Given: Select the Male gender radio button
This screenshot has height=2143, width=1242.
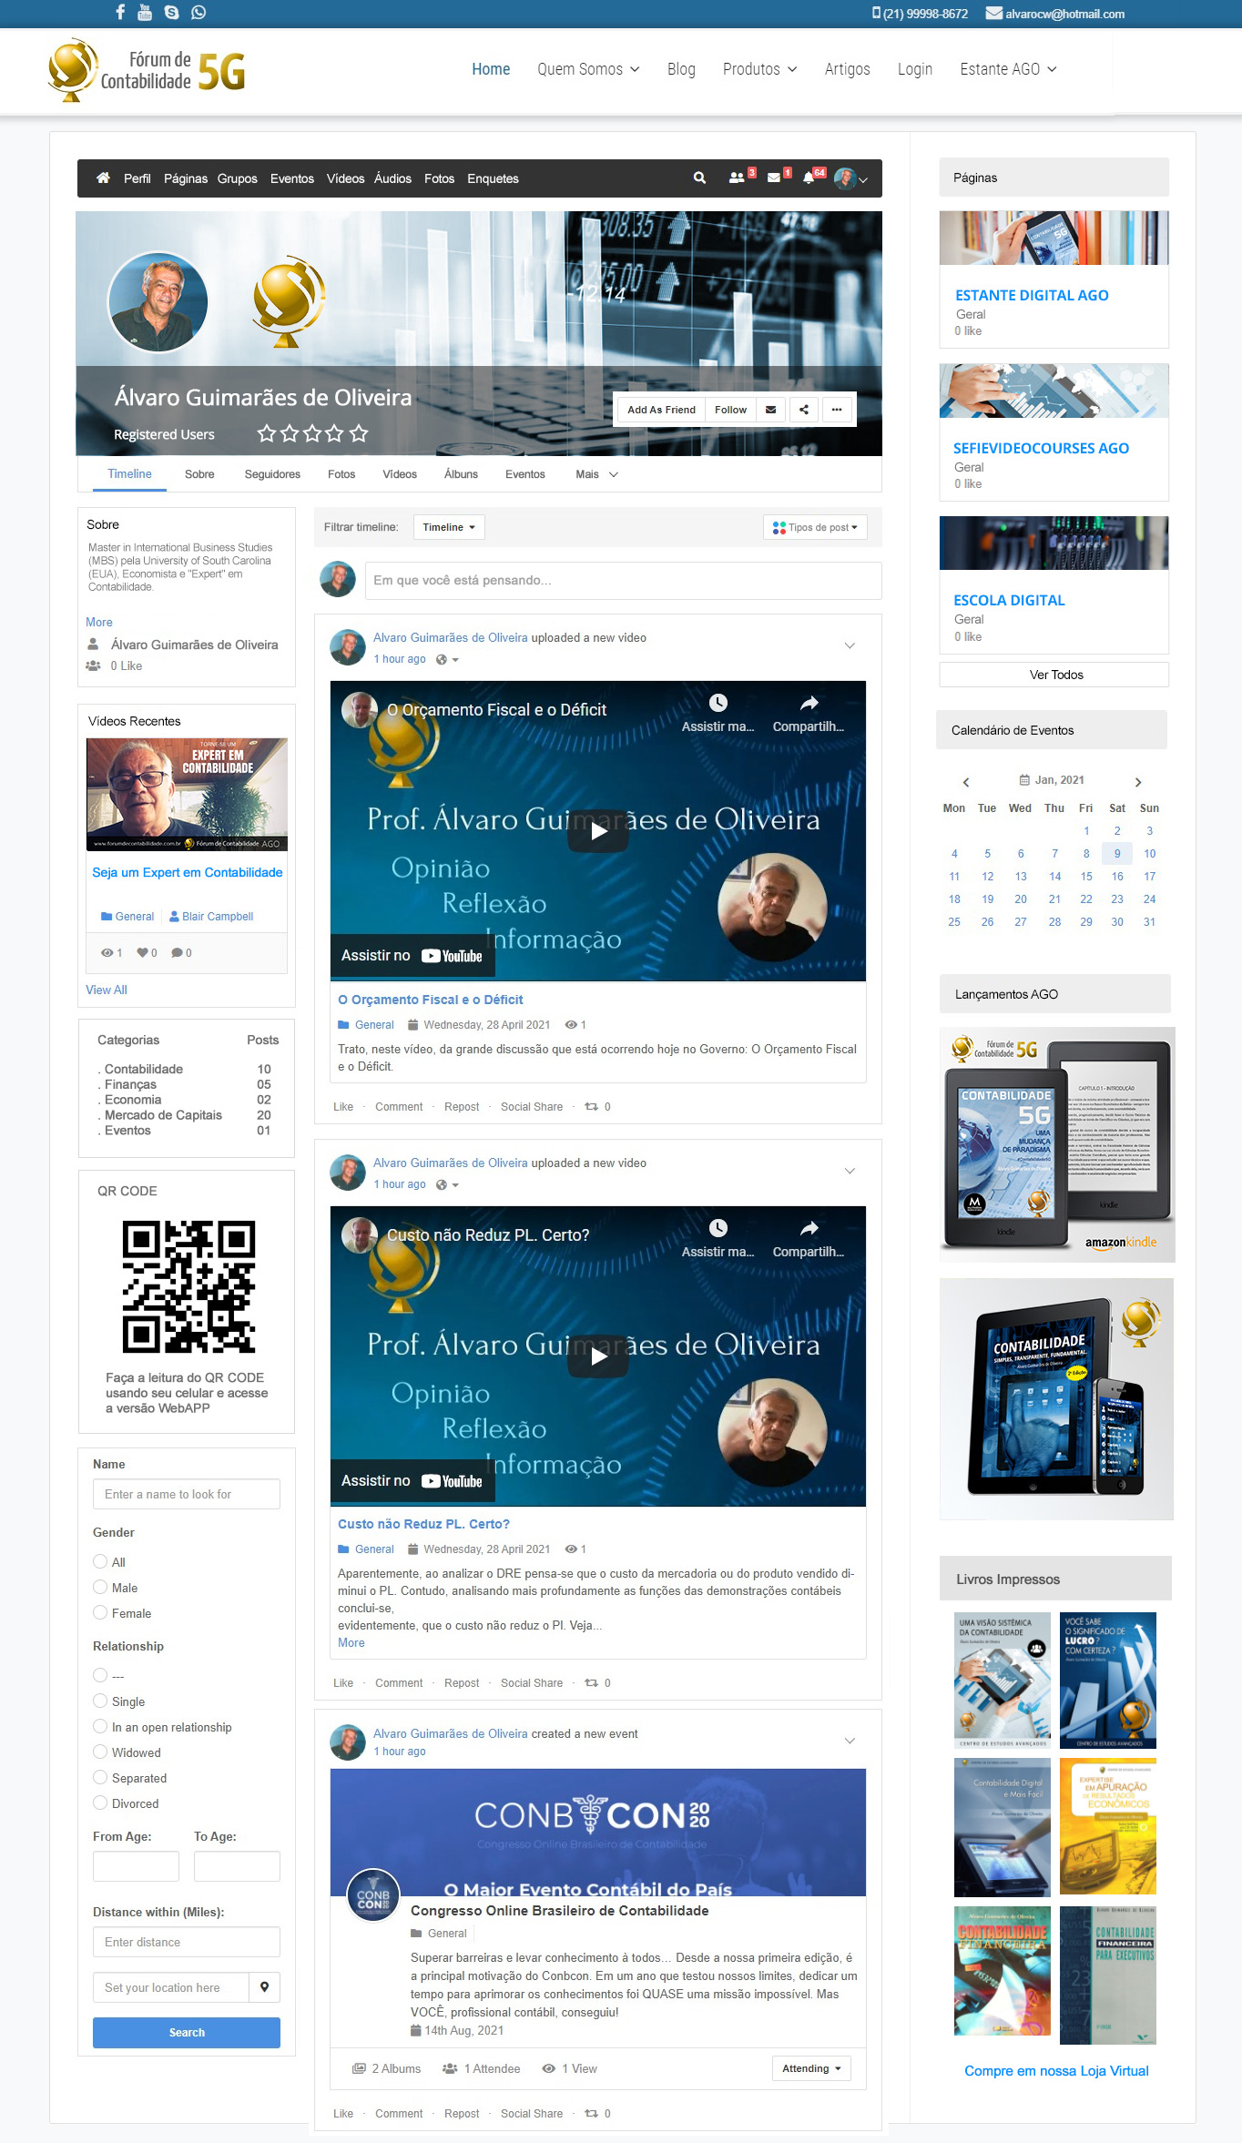Looking at the screenshot, I should pyautogui.click(x=100, y=1587).
